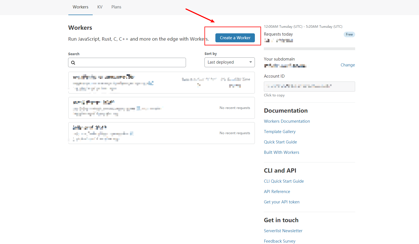The image size is (419, 244).
Task: Click Get your API token
Action: coord(281,202)
